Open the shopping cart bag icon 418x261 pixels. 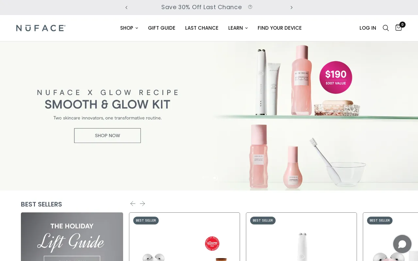(398, 28)
